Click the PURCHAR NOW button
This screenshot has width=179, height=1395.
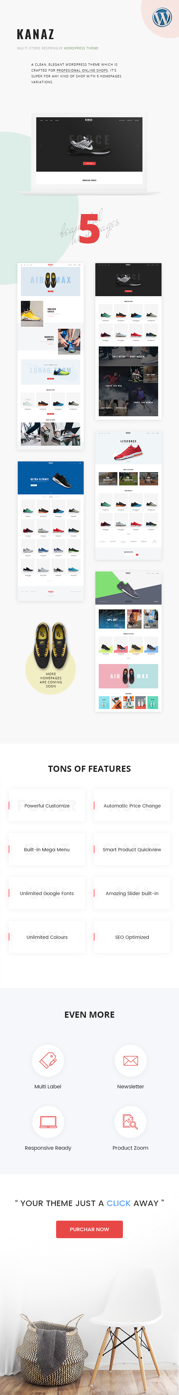tap(90, 1229)
